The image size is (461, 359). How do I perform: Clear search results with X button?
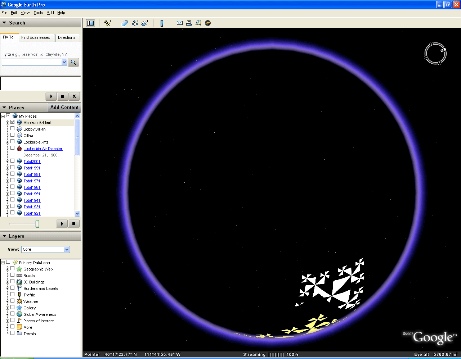[74, 96]
